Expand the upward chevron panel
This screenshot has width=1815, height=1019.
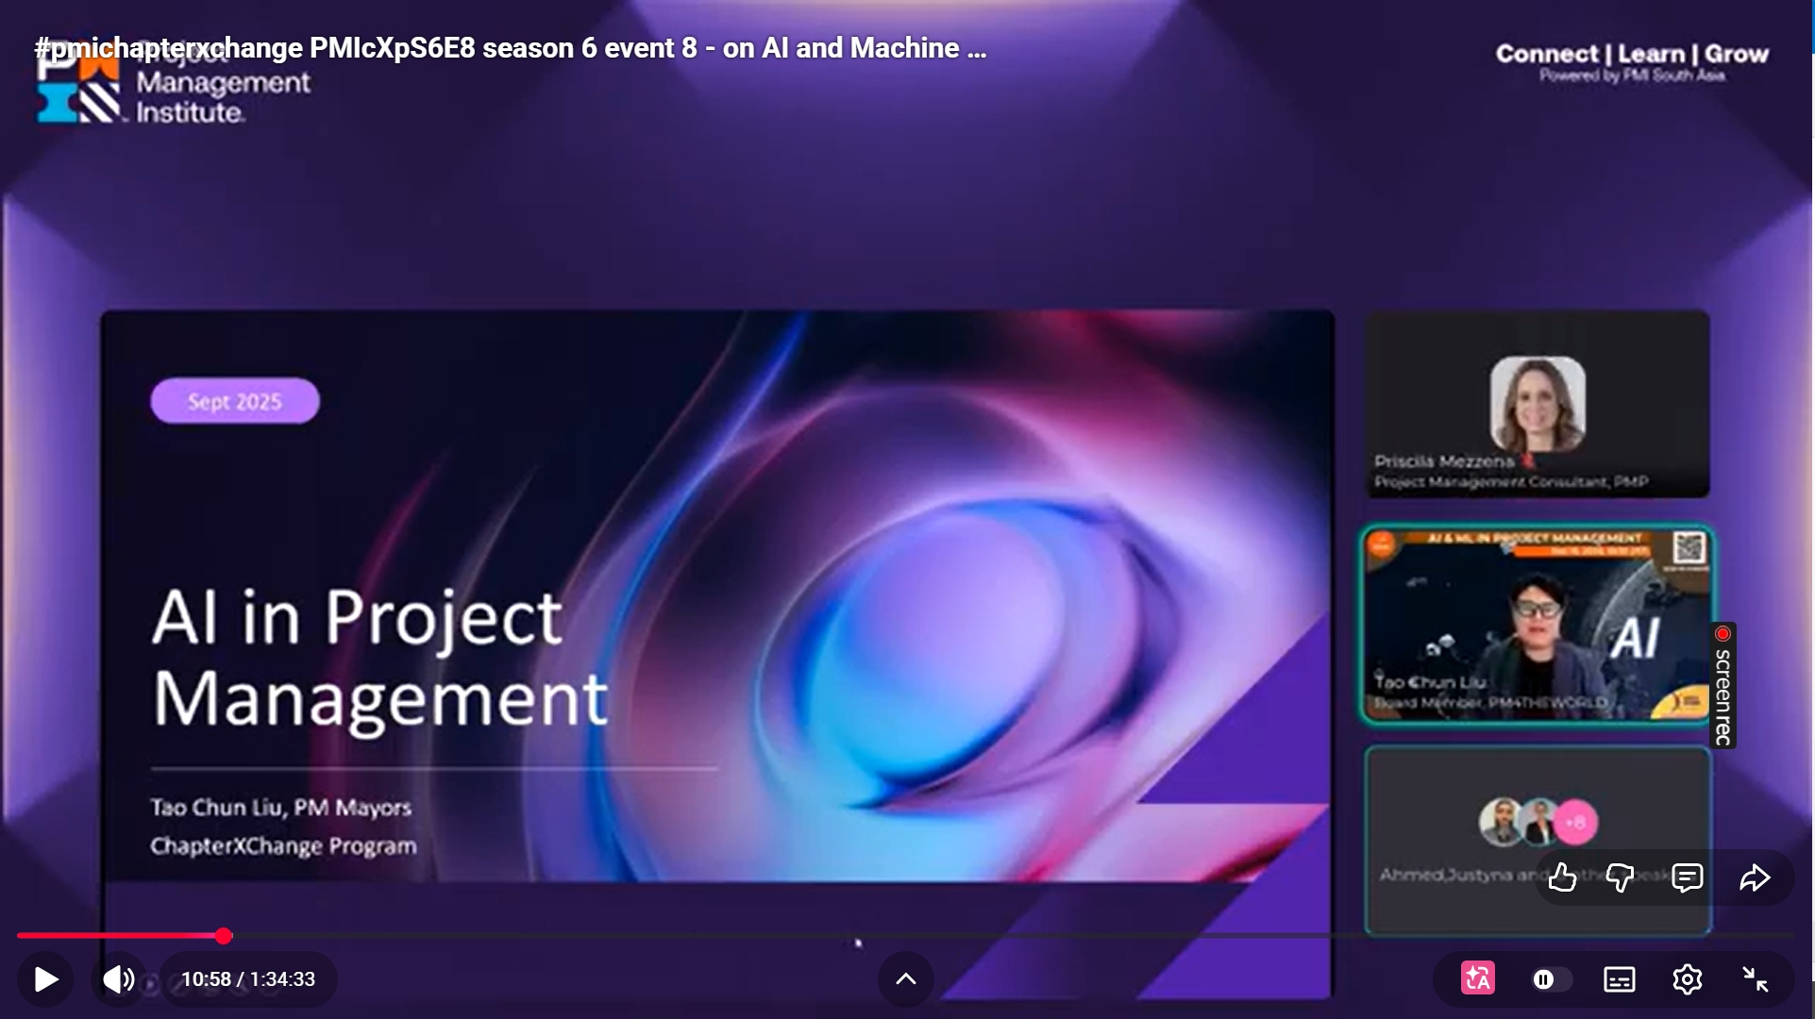pyautogui.click(x=905, y=979)
